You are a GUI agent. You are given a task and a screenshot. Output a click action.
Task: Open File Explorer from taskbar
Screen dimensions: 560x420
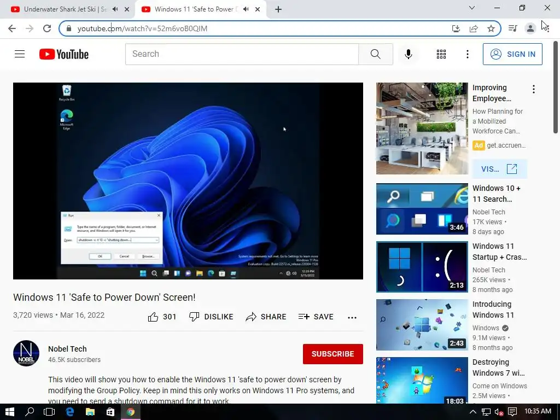pos(90,412)
